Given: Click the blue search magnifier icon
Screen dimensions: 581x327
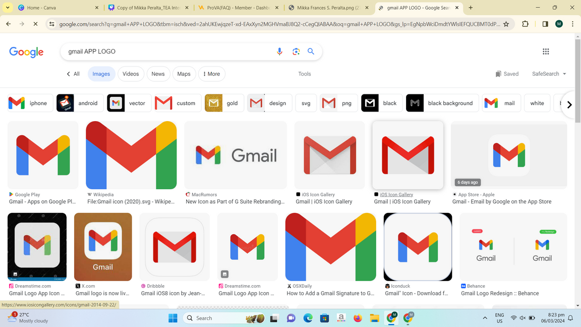Looking at the screenshot, I should [311, 51].
